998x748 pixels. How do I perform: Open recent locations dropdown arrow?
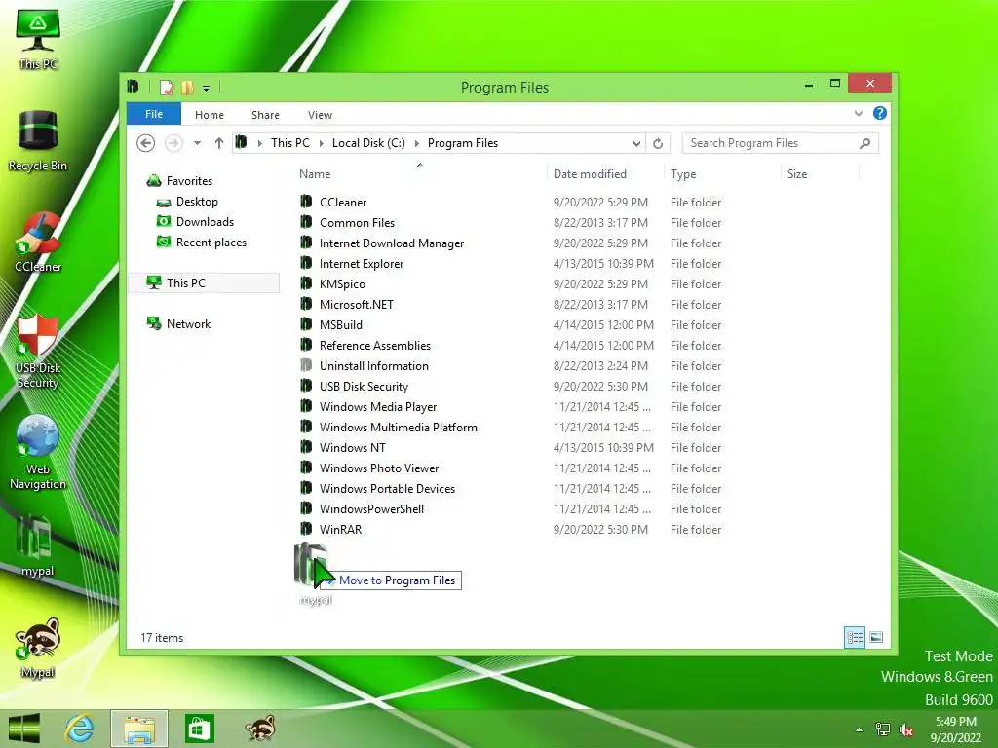(x=197, y=143)
